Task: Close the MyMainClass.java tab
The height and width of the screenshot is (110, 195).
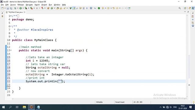Action: pos(24,12)
